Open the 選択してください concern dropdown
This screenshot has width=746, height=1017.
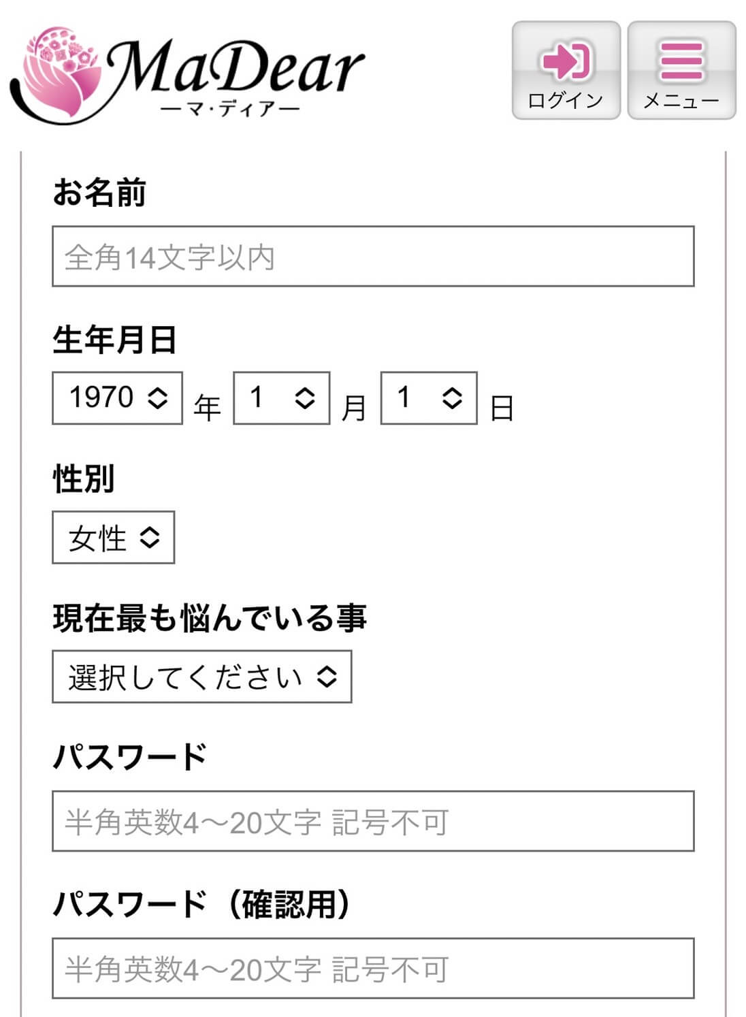click(x=201, y=677)
